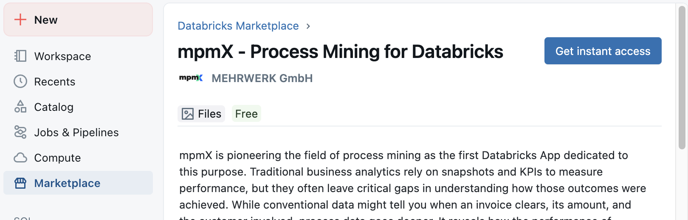Click the Recents clock icon
Screen dimensions: 688x220
(20, 81)
